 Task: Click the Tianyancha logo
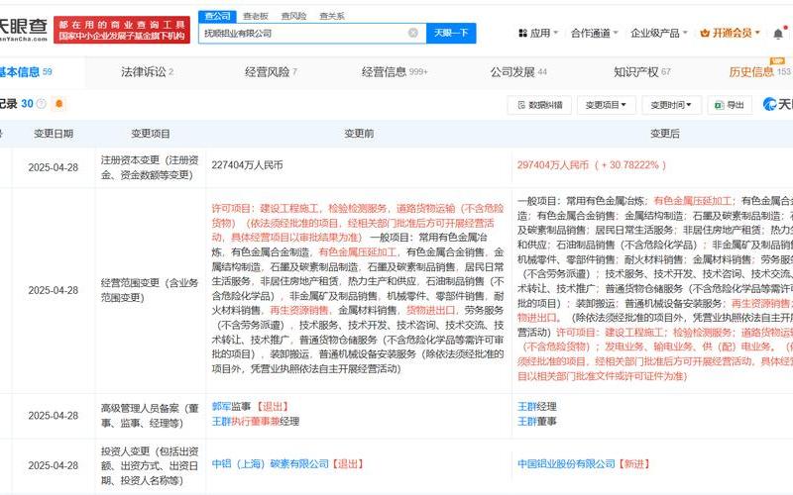(23, 30)
